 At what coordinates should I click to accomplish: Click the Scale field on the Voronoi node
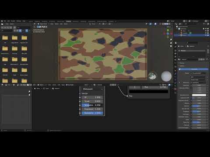click(92, 101)
